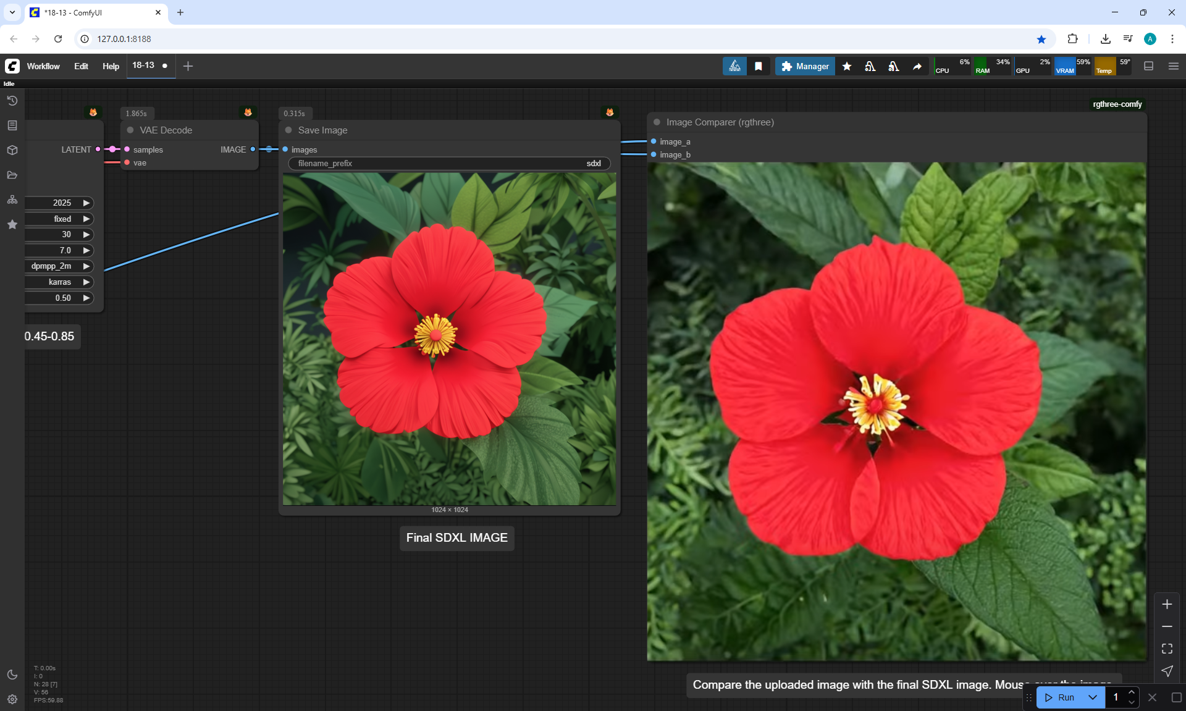Increase the run batch count stepper

click(x=1131, y=692)
